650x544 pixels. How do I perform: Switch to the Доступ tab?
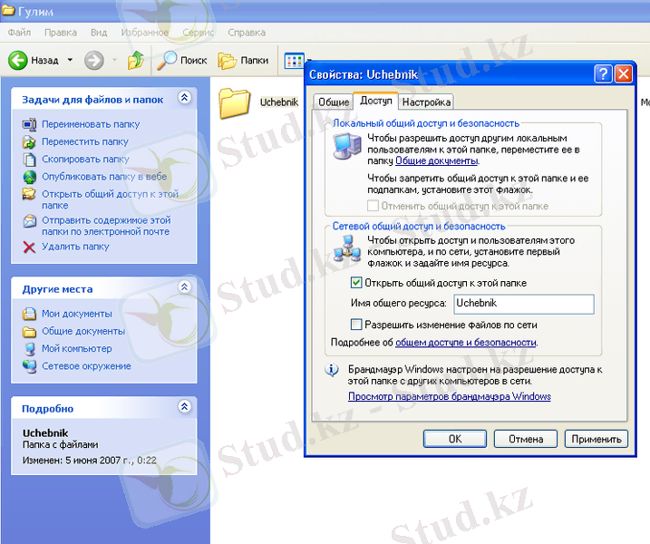tap(376, 101)
